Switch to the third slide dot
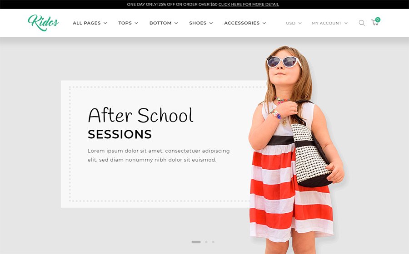Screen dimensions: 409x254 (x=213, y=242)
